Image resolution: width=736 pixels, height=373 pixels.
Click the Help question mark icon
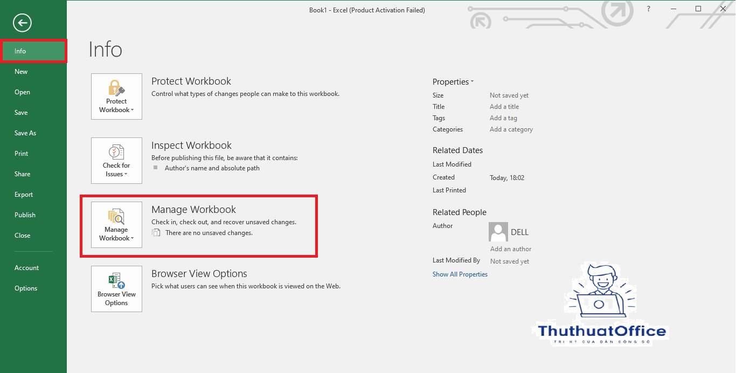tap(649, 9)
